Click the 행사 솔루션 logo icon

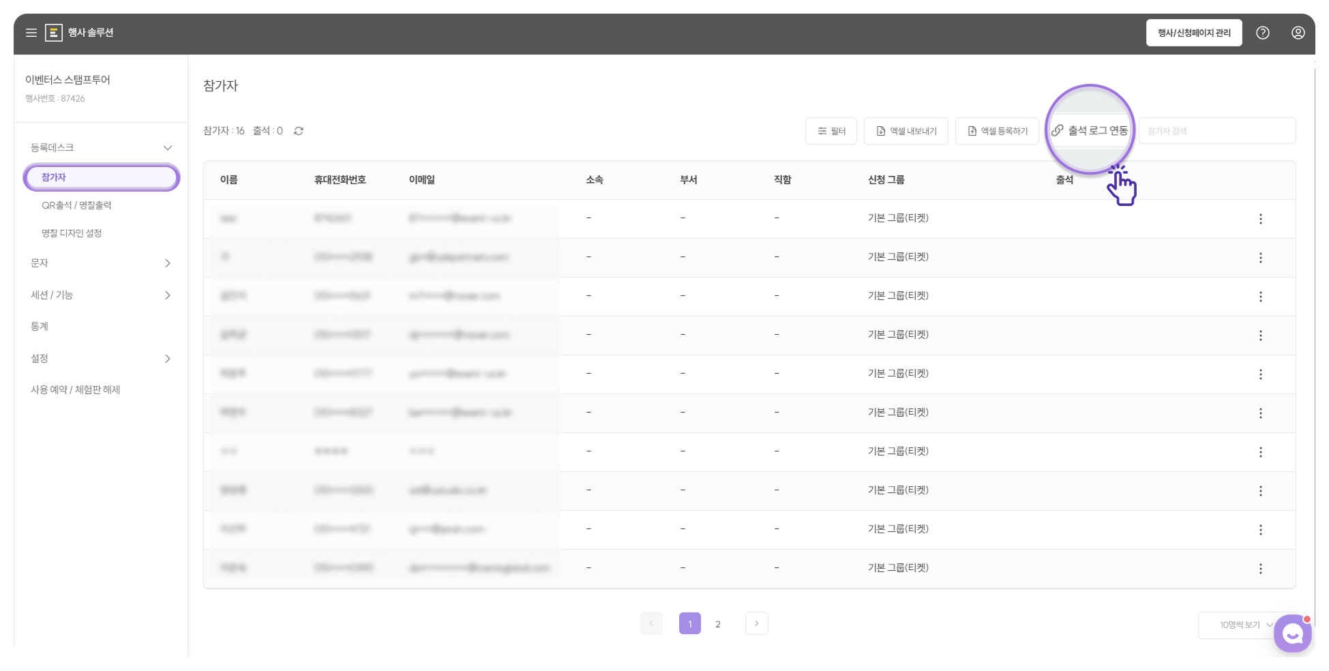tap(54, 33)
